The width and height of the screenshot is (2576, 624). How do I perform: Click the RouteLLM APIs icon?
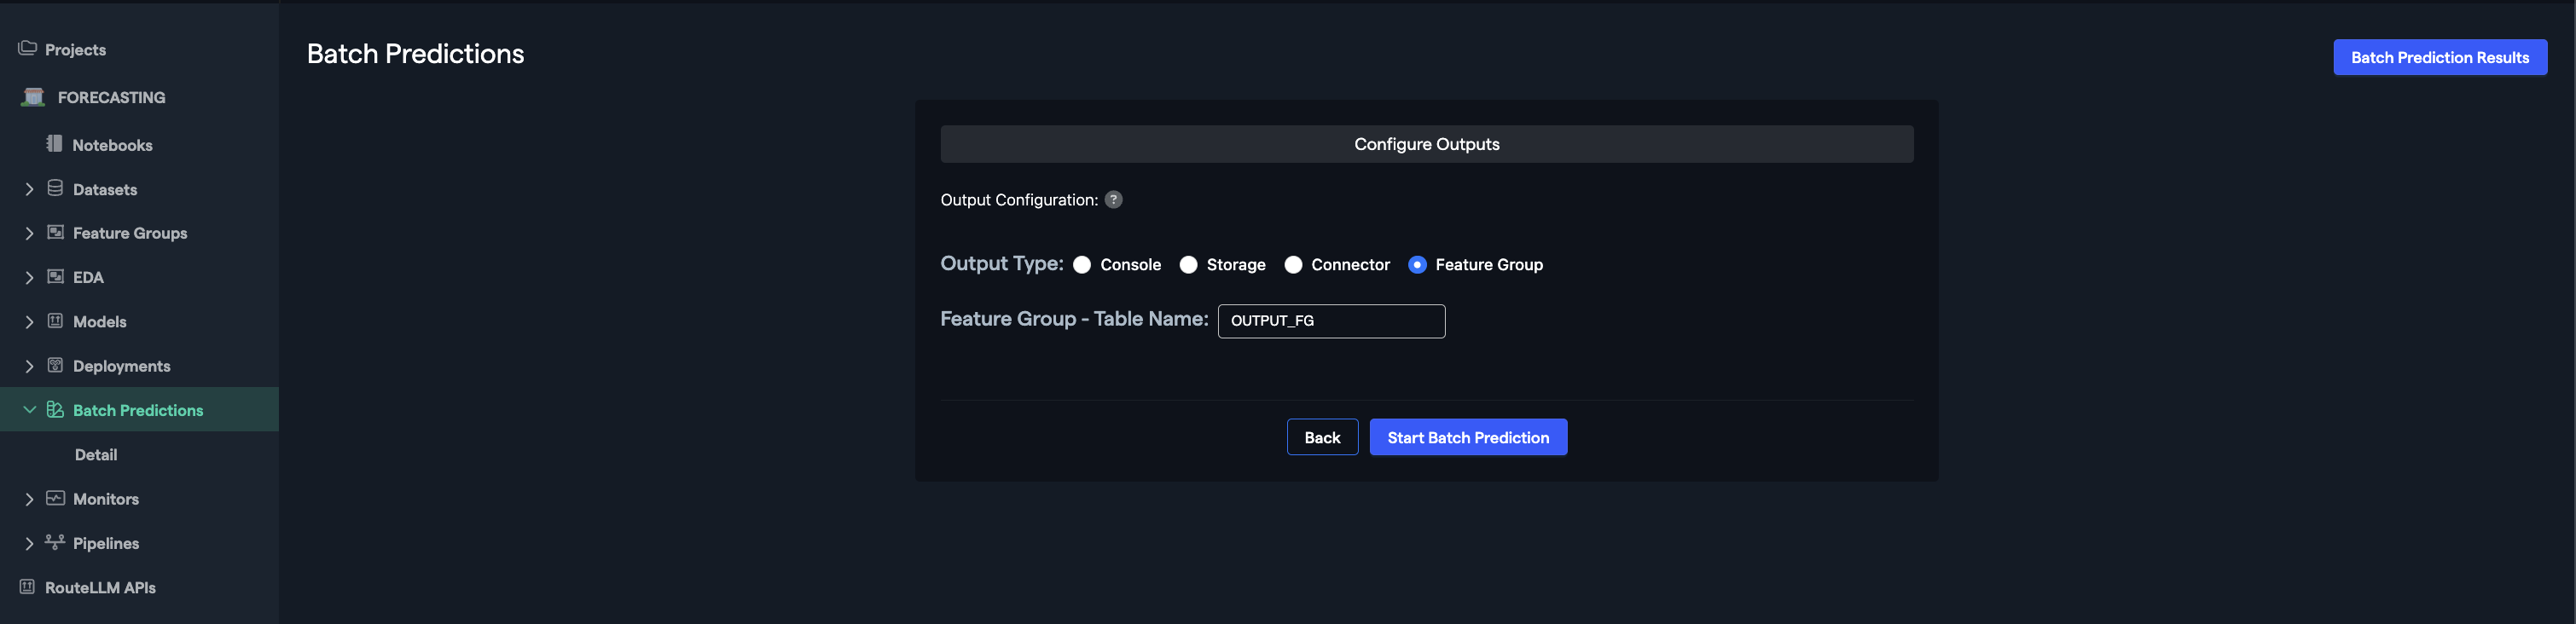pyautogui.click(x=27, y=587)
